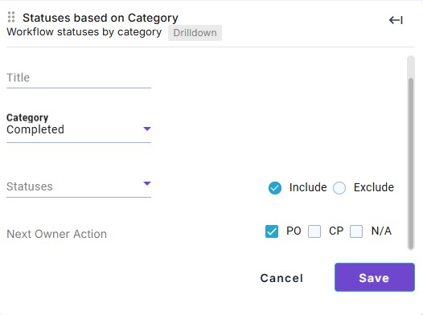Collapse the panel with the arrow-to-bar icon
This screenshot has width=423, height=315.
point(396,20)
